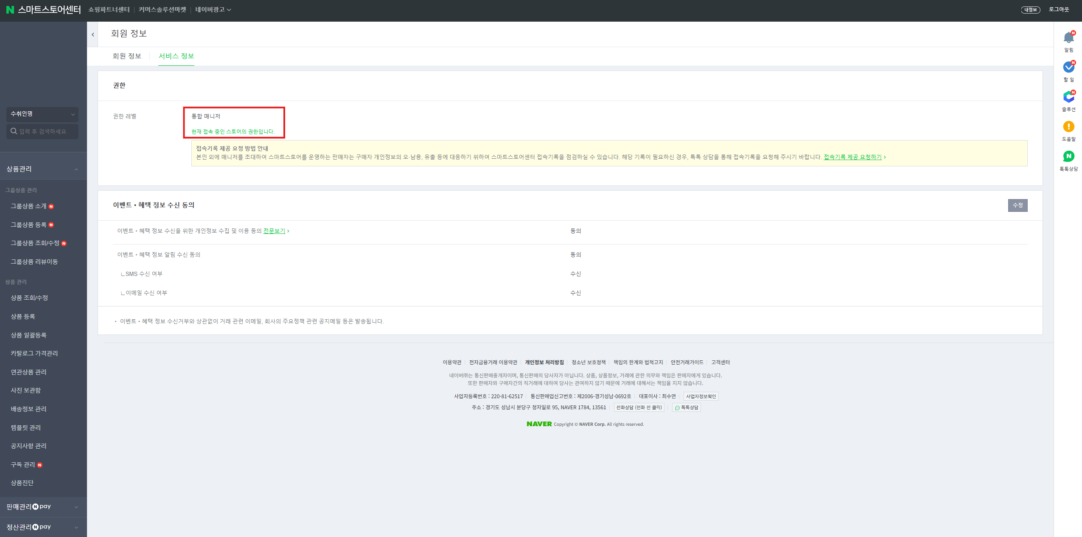Click the NAVER logo in the footer
This screenshot has width=1082, height=537.
[x=539, y=424]
